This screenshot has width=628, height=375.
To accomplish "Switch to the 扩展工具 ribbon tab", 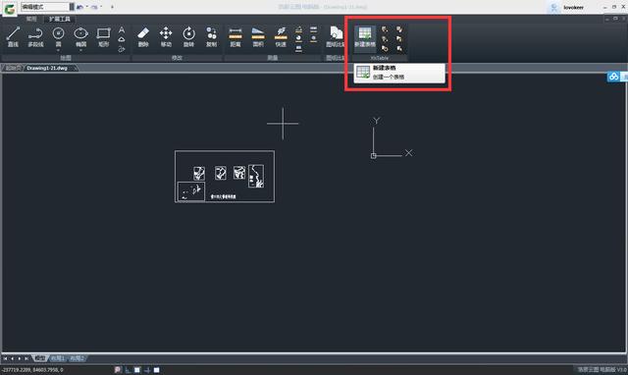I will (x=60, y=19).
